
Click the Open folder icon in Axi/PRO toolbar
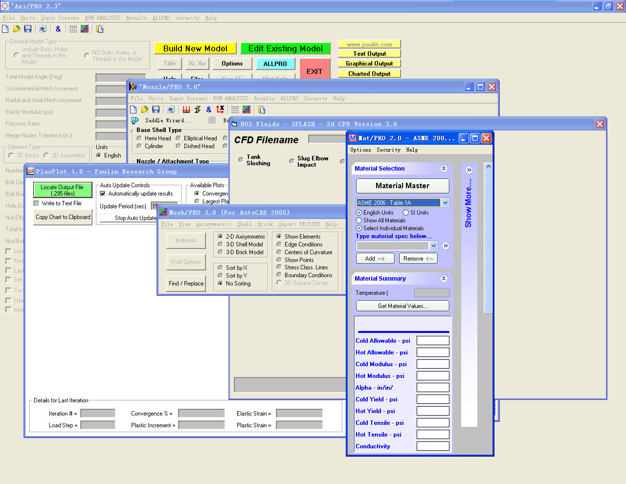click(17, 29)
